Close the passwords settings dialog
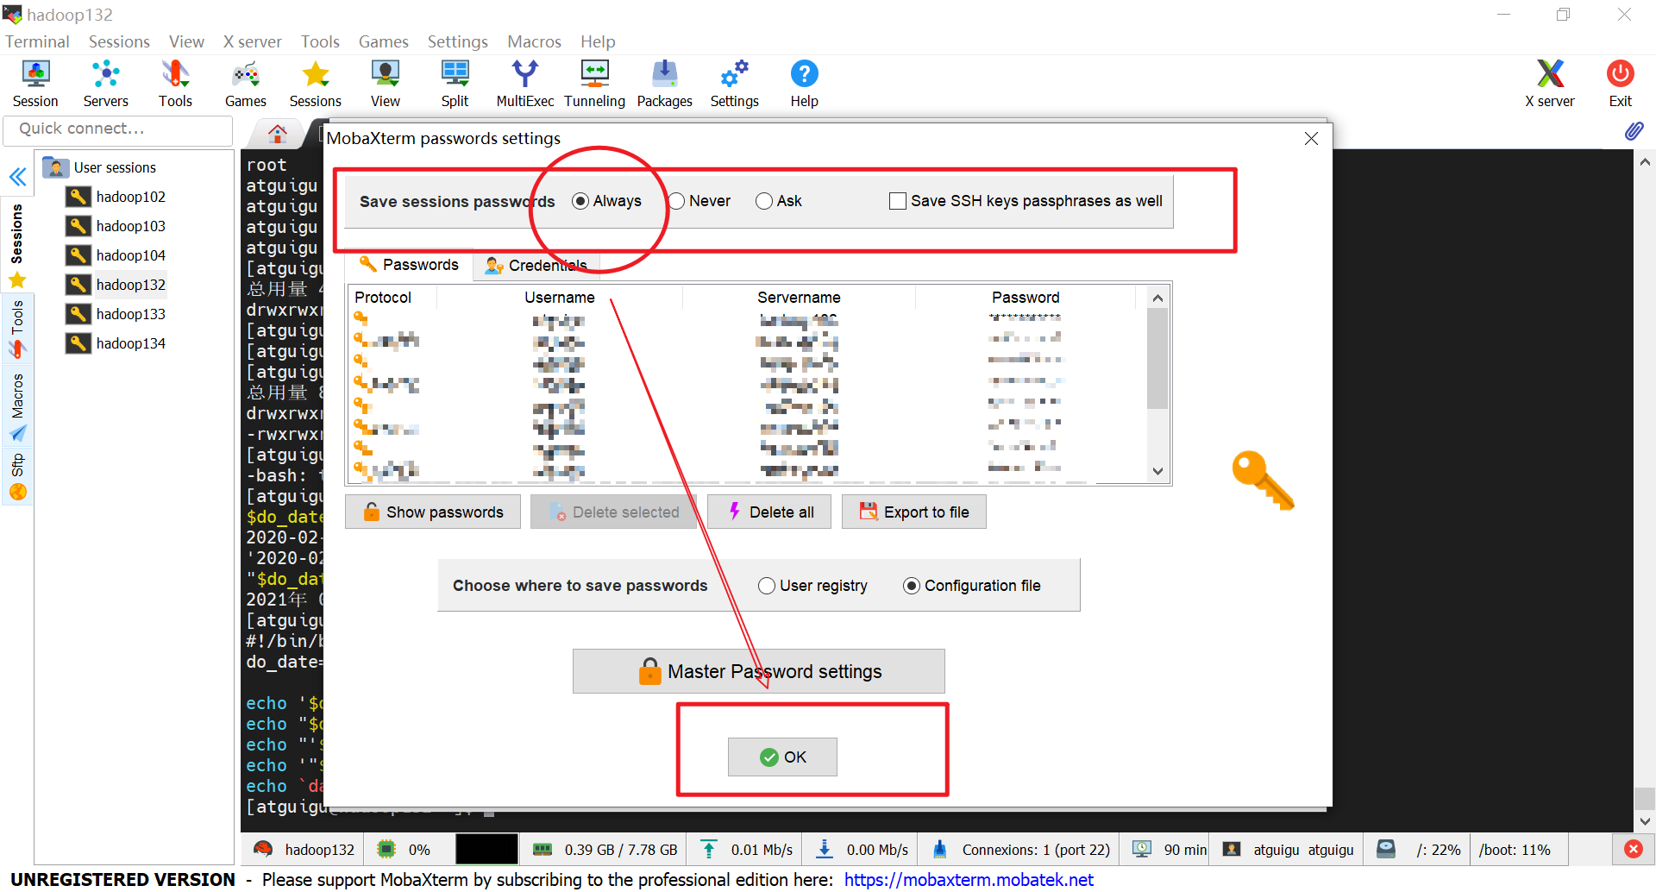The width and height of the screenshot is (1656, 892). pos(1311,138)
